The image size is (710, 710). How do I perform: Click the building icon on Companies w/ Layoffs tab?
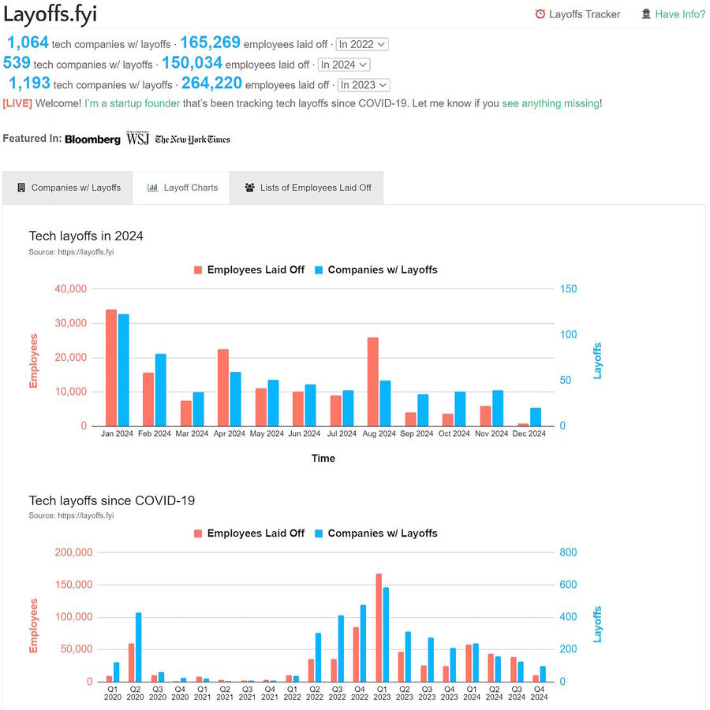21,188
